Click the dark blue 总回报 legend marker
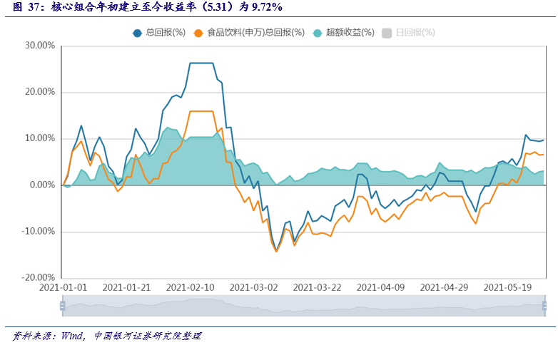 click(x=138, y=33)
